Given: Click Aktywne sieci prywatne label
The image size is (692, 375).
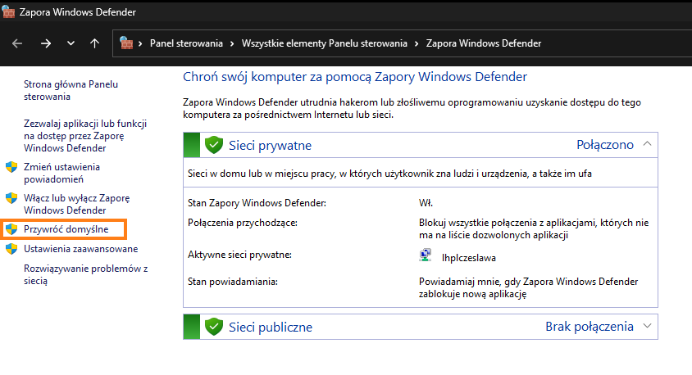Looking at the screenshot, I should (239, 255).
